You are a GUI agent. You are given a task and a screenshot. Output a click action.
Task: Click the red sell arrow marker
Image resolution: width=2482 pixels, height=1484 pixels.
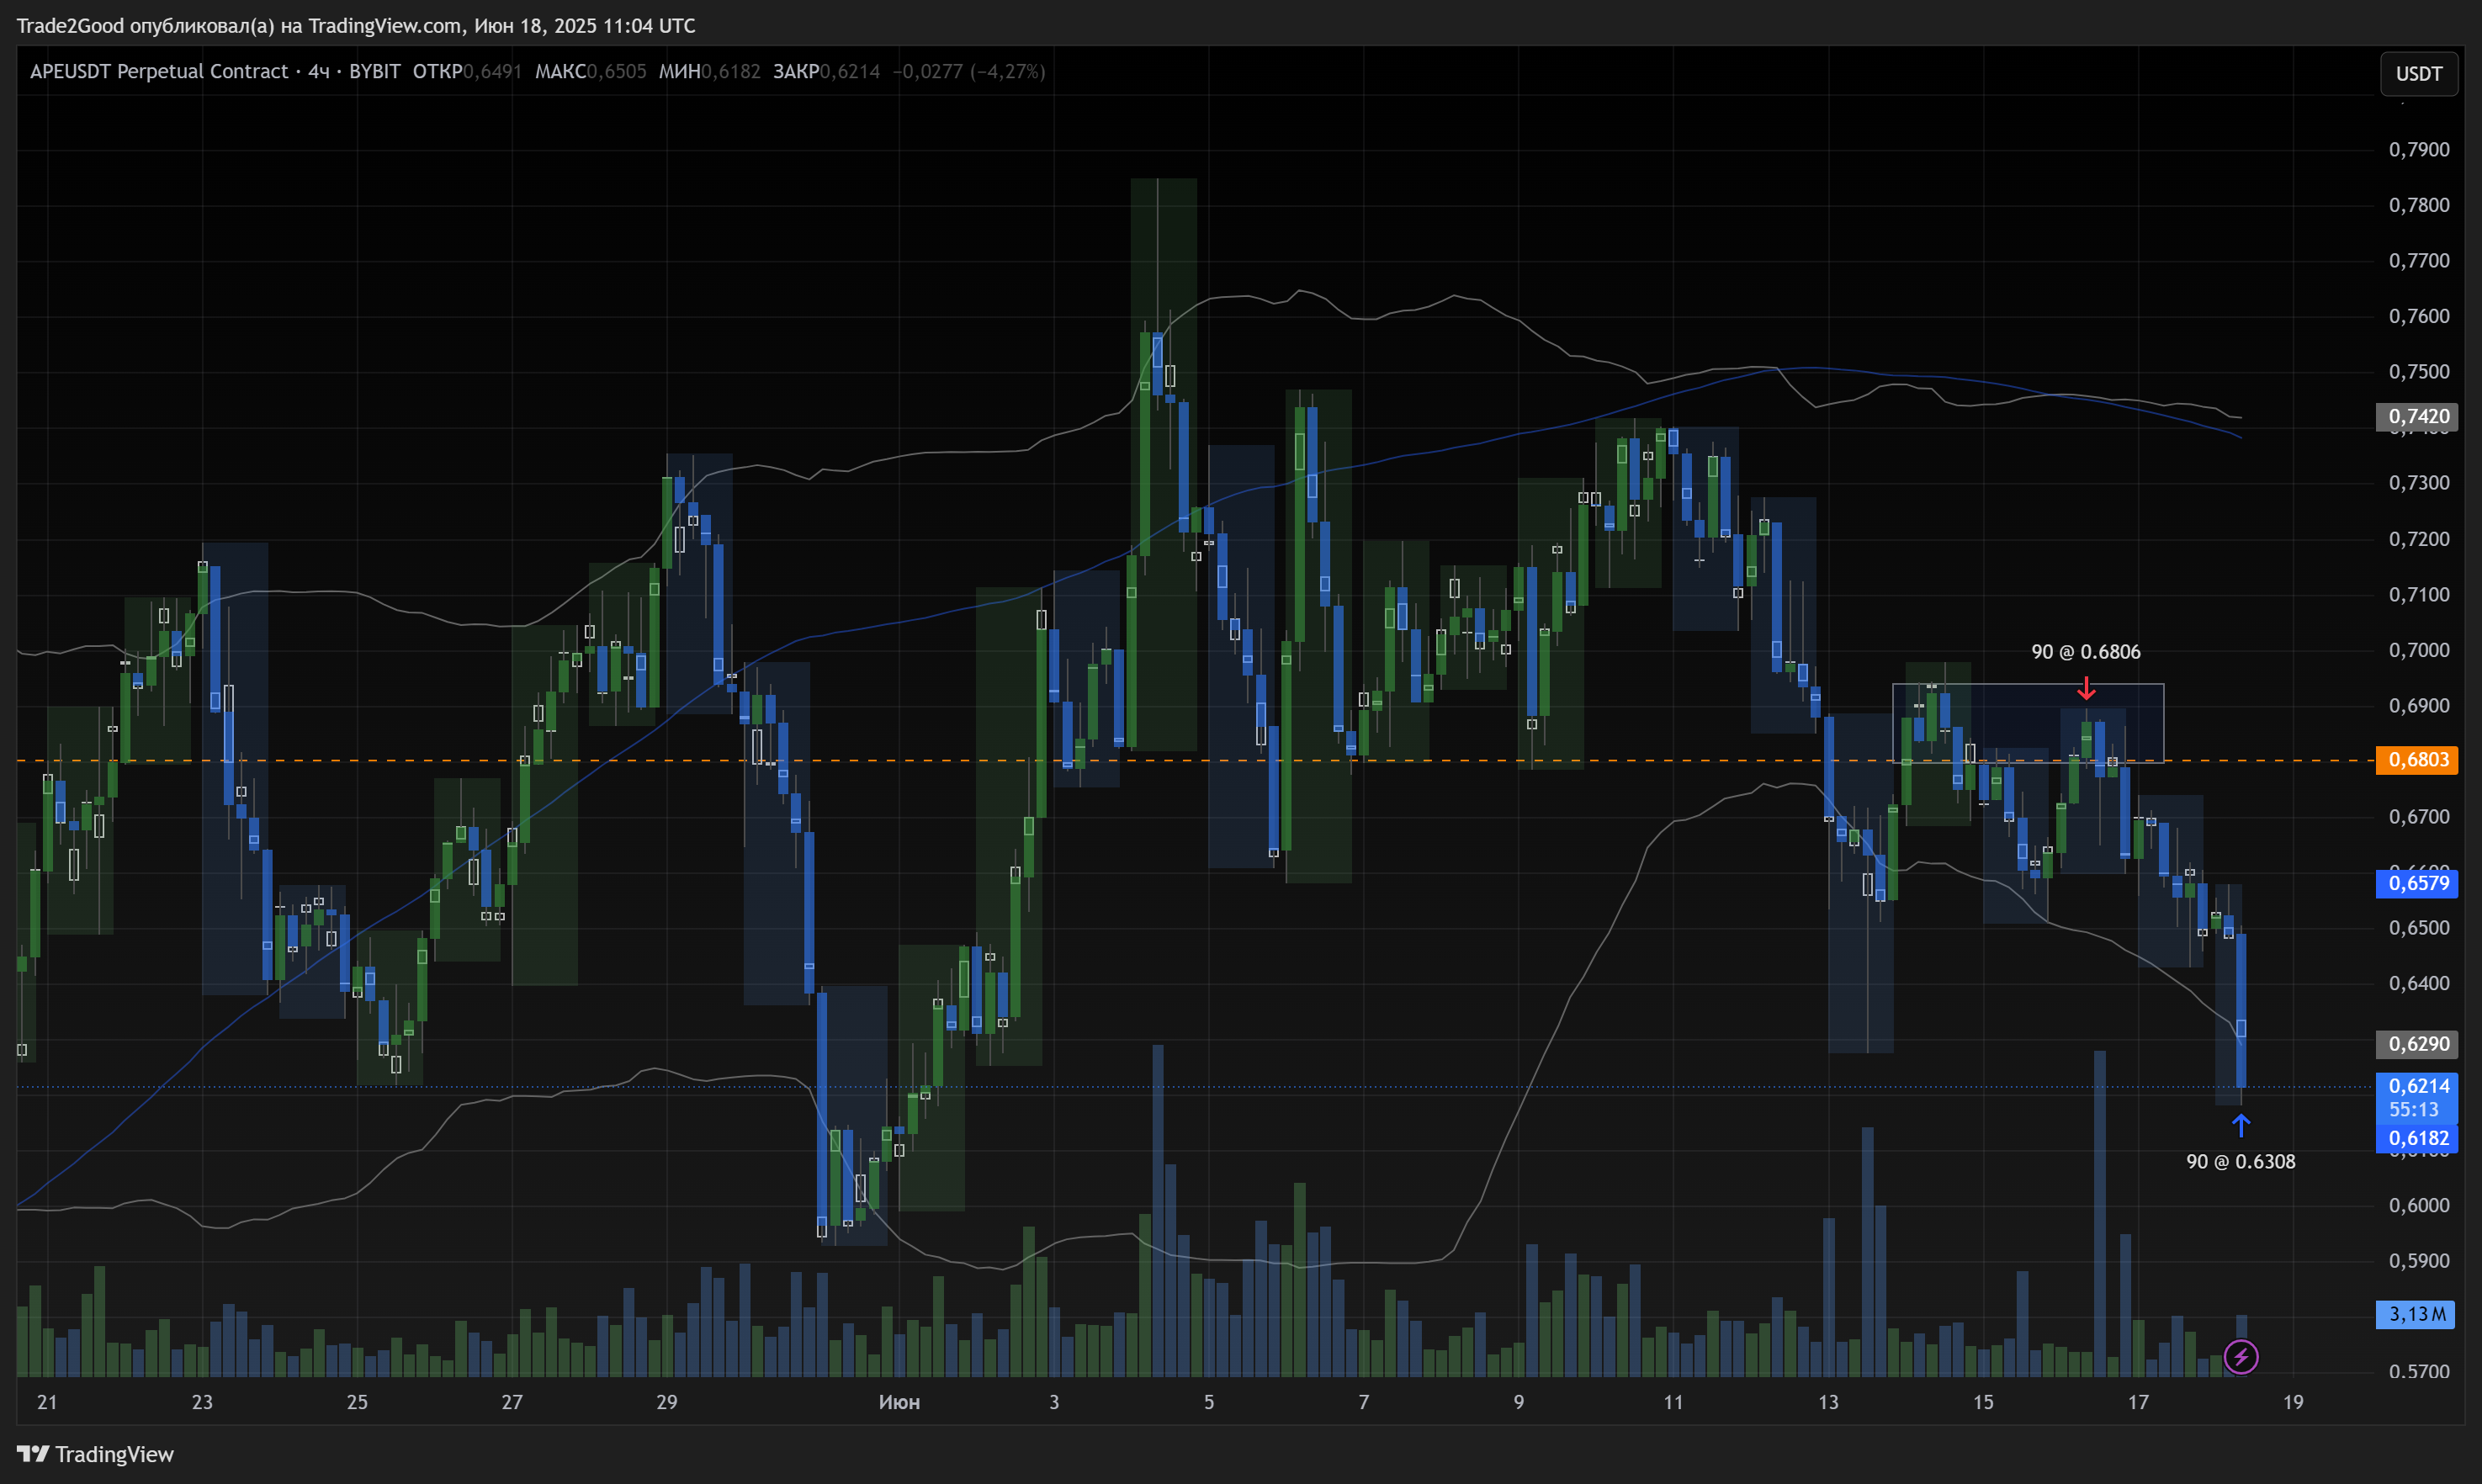[x=2086, y=688]
